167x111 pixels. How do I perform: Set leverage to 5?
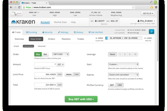point(130,54)
